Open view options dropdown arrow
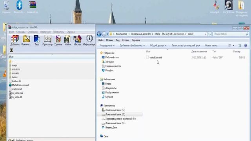 [x=233, y=45]
